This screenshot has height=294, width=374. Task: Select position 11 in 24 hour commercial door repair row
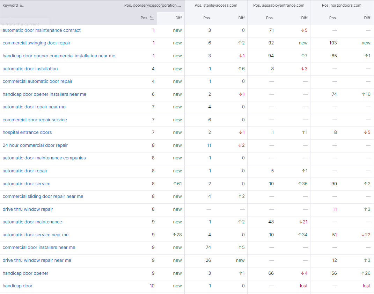[x=209, y=145]
